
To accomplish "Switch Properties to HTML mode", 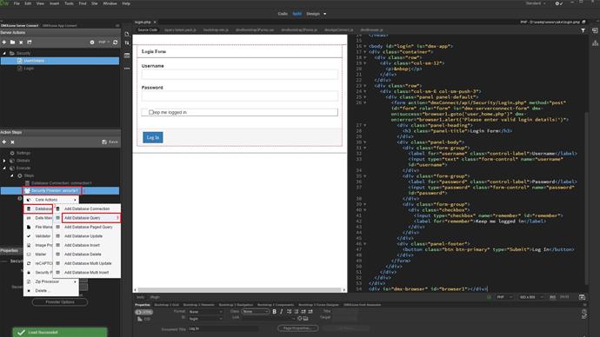I will [143, 312].
